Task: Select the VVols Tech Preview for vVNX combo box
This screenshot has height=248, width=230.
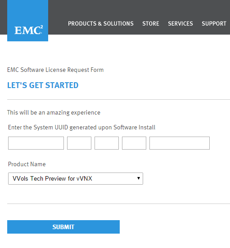Action: [x=76, y=178]
